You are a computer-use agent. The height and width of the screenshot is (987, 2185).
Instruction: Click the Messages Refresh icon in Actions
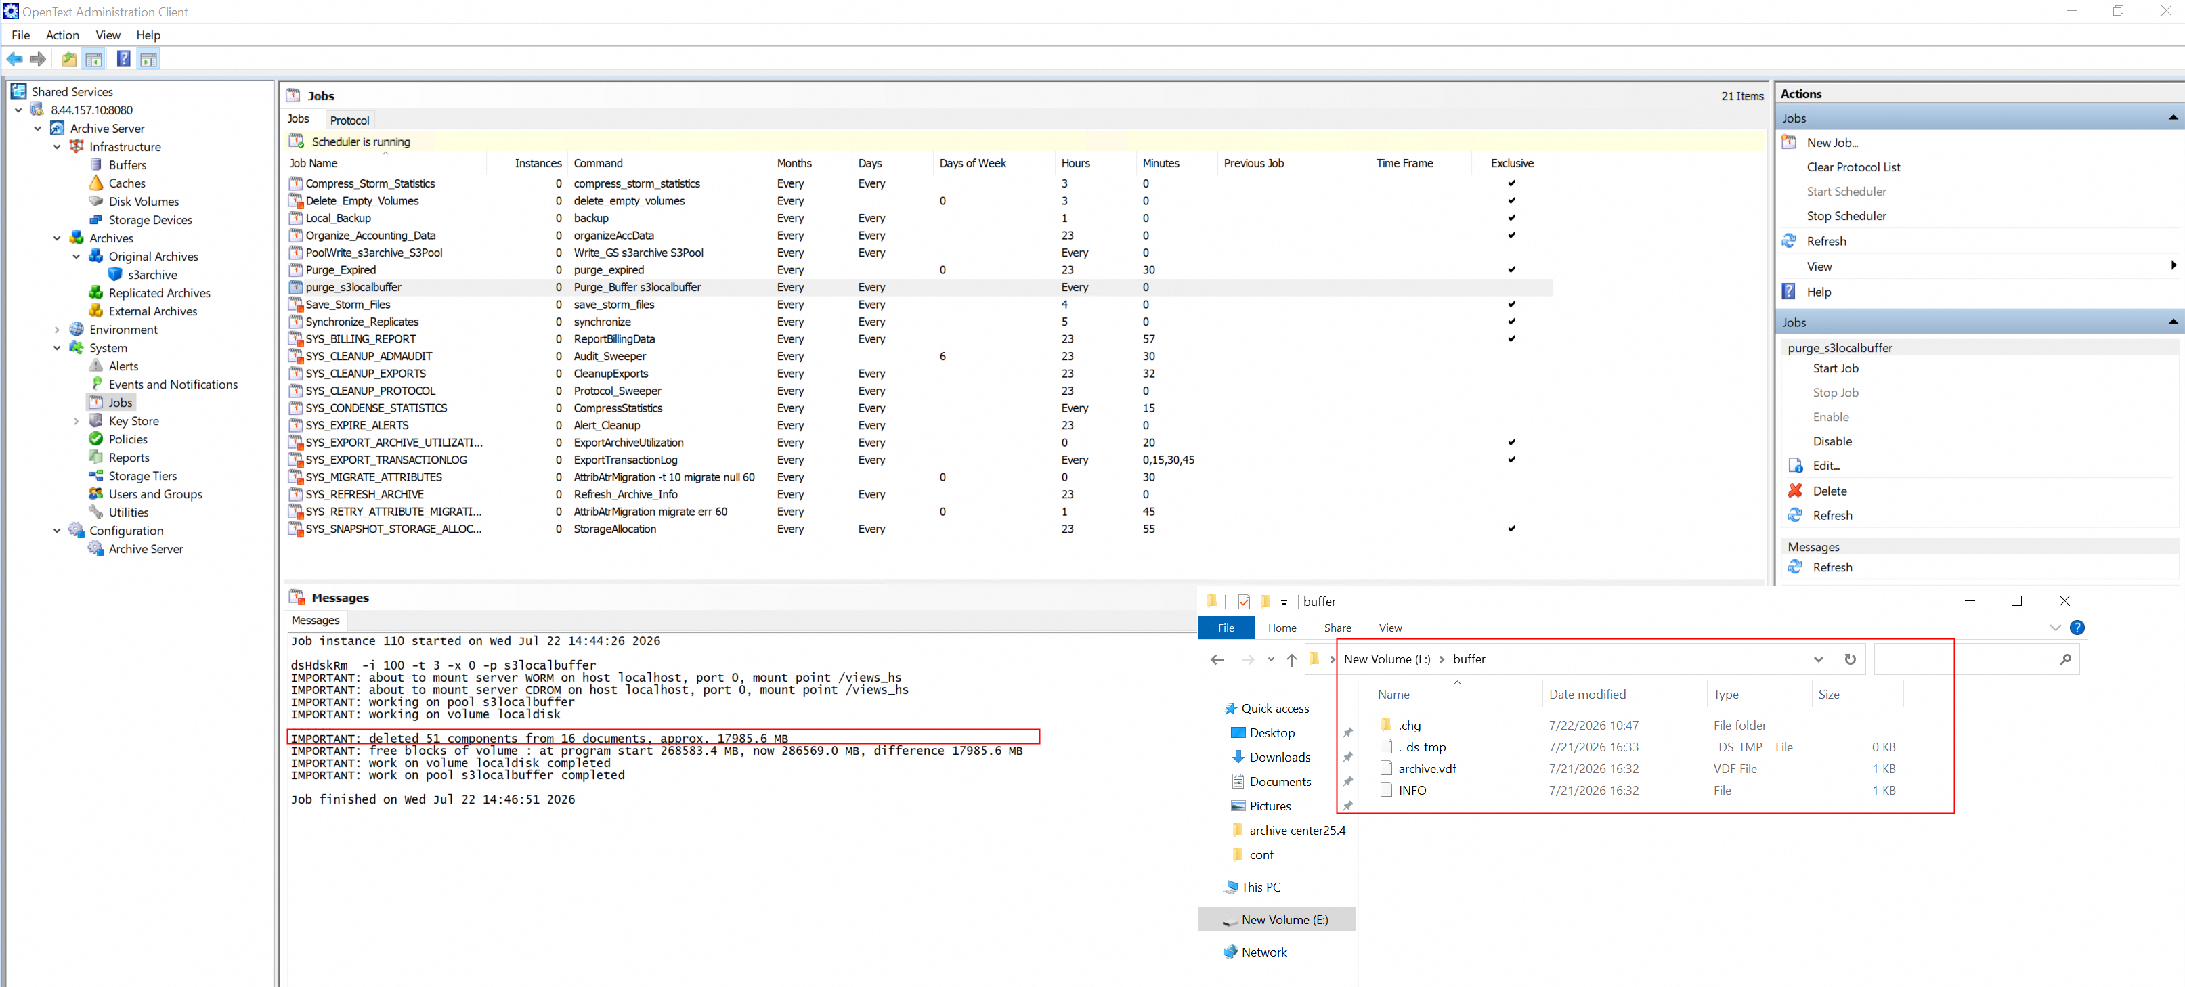point(1795,567)
